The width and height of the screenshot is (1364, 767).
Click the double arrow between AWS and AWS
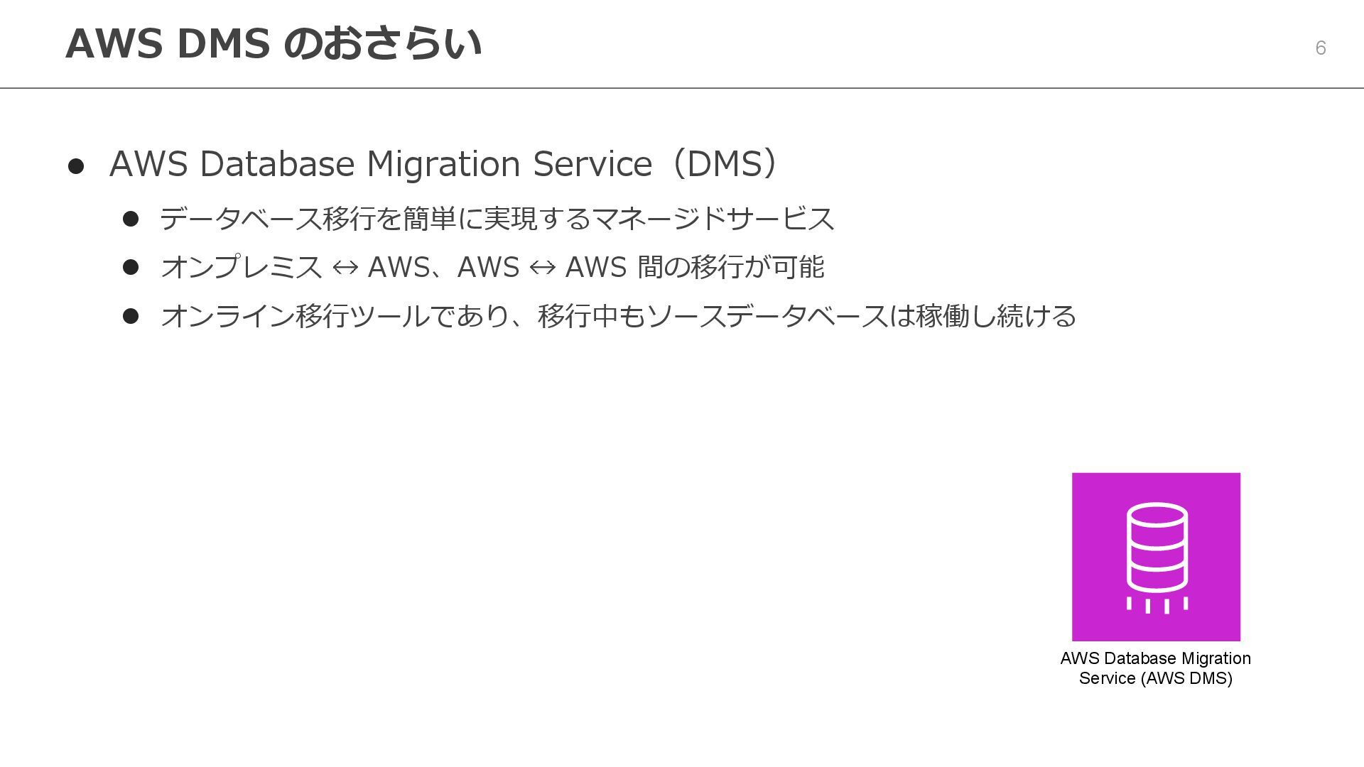[x=542, y=268]
